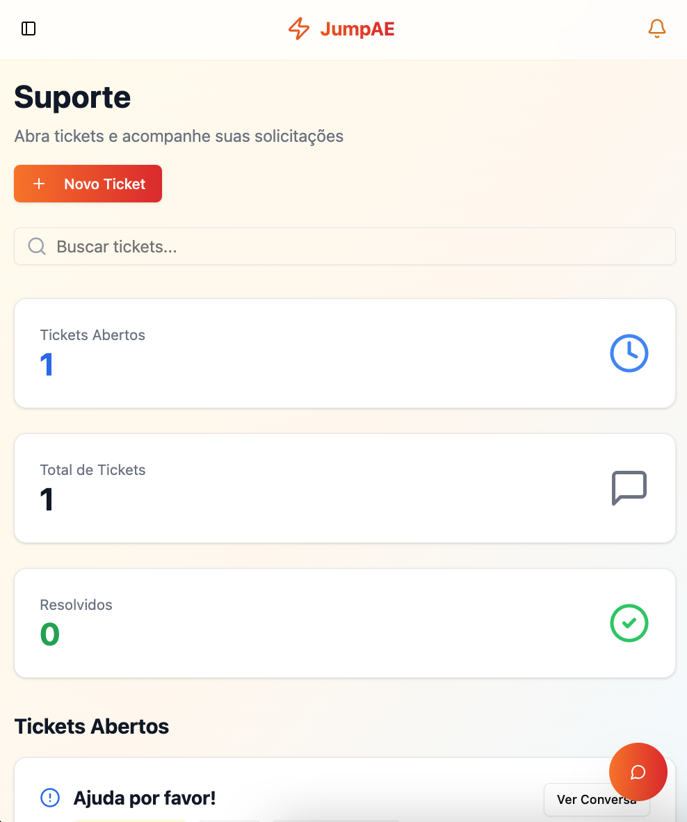Viewport: 687px width, 822px height.
Task: Click the plus icon in Novo Ticket
Action: pyautogui.click(x=39, y=184)
